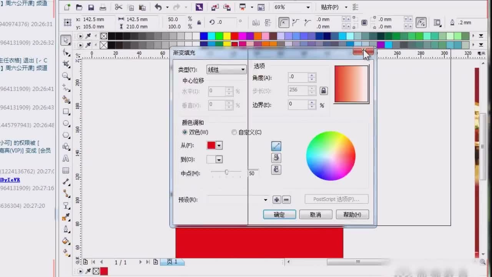The height and width of the screenshot is (277, 492).
Task: Select the Fill bucket tool
Action: [66, 241]
